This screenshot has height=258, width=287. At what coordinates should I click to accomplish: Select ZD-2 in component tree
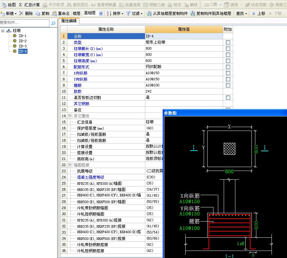coord(23,41)
